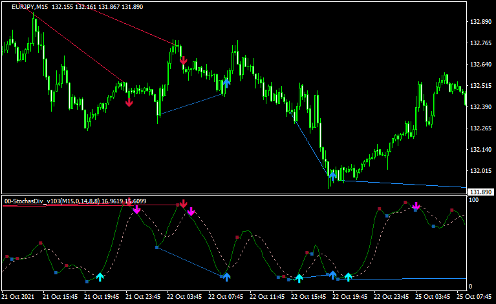The image size is (496, 304).
Task: Click the red sell arrow under the 132.765 peak
Action: tap(184, 61)
